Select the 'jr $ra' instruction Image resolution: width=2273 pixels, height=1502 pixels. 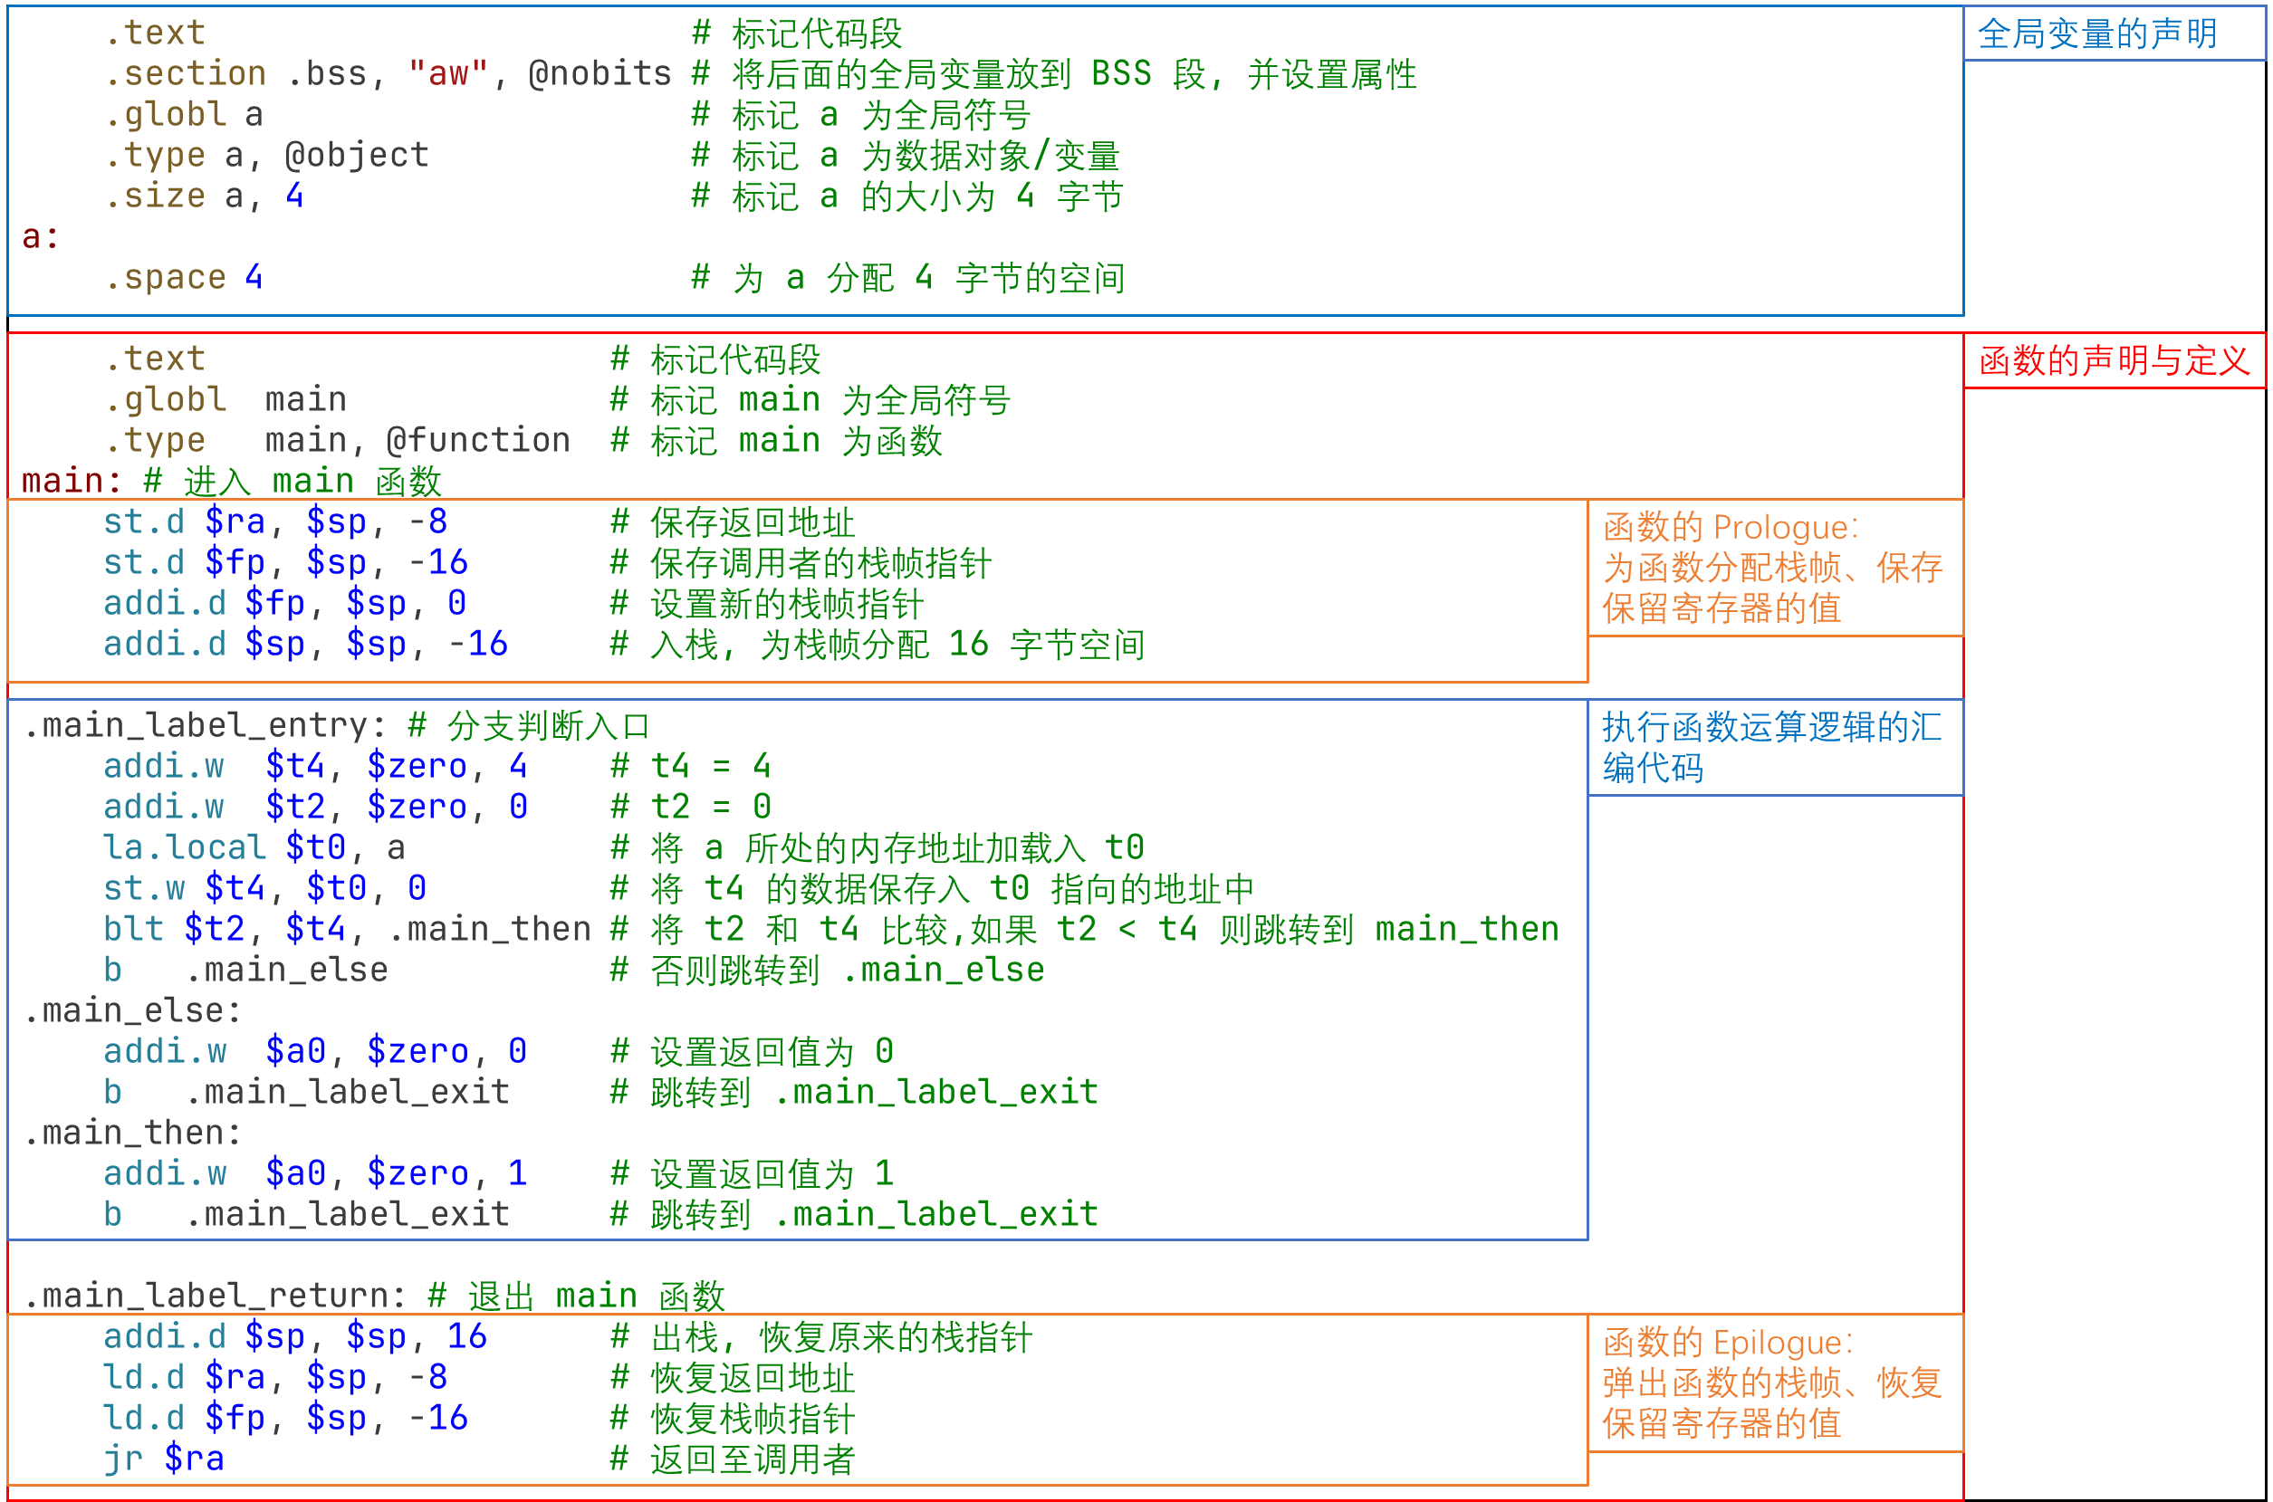coord(164,1458)
